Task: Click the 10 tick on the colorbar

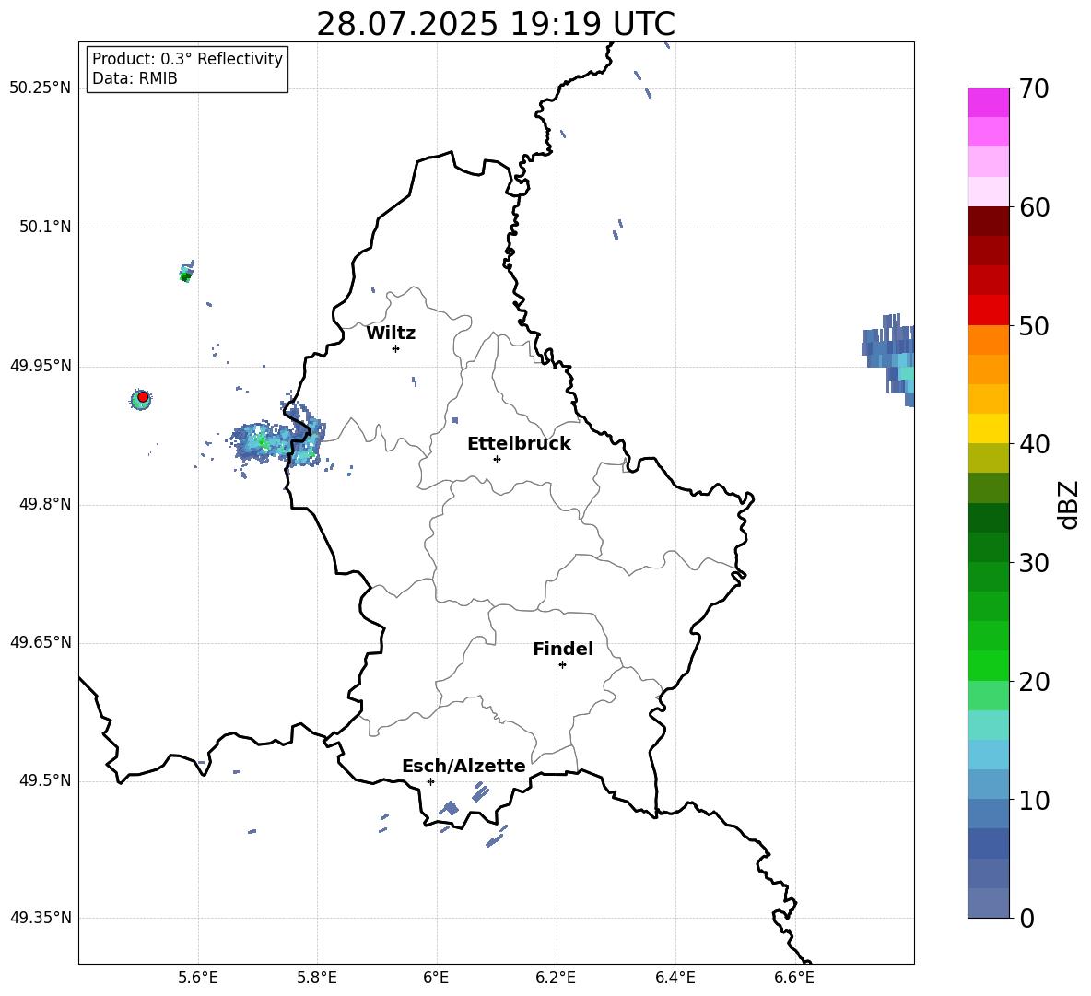Action: pyautogui.click(x=1034, y=800)
